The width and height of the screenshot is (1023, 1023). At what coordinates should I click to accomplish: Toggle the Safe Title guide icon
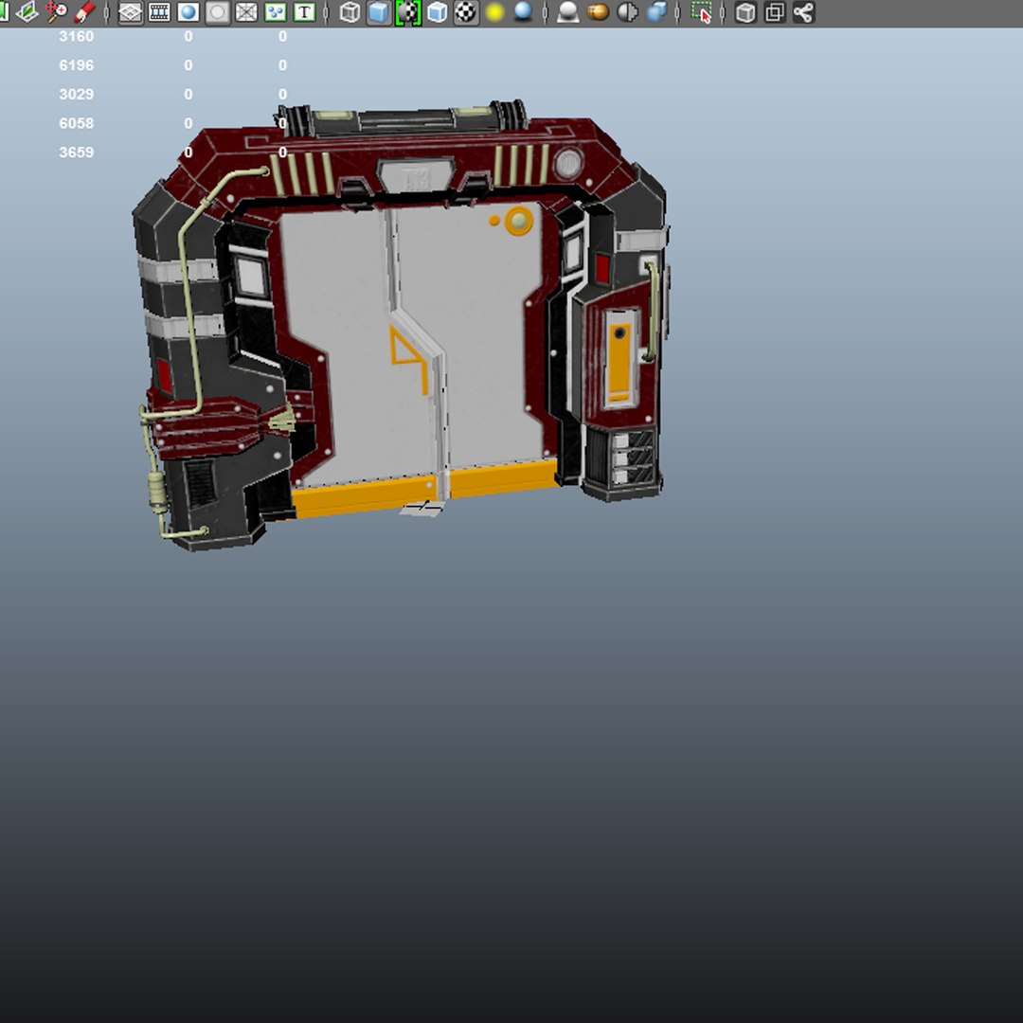pyautogui.click(x=304, y=12)
